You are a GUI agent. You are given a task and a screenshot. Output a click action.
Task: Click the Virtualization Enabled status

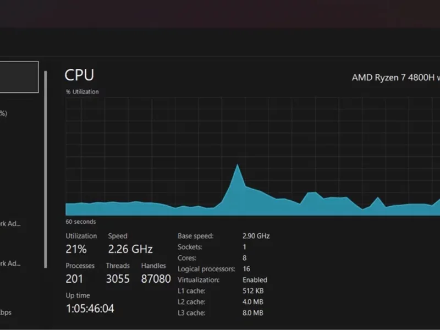click(x=255, y=280)
